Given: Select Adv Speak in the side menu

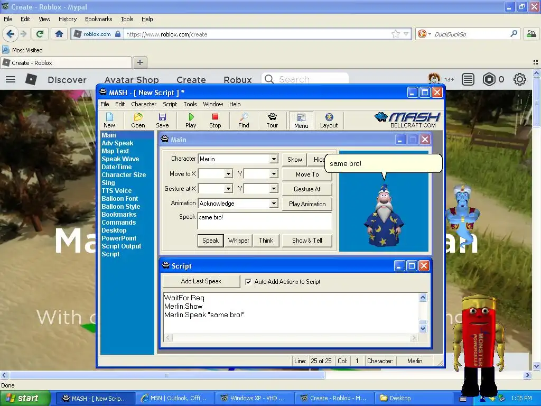Looking at the screenshot, I should point(117,143).
